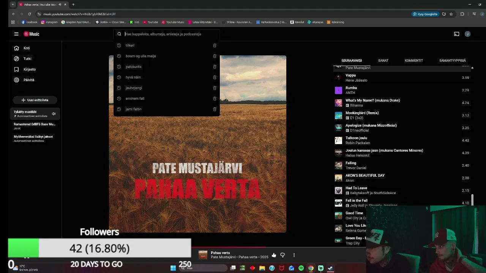Open the Instagram bookmark
Viewport: 486px width, 273px height.
[49, 22]
